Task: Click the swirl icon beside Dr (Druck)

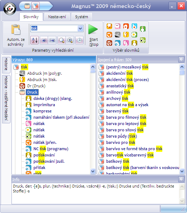Action: coord(22,86)
